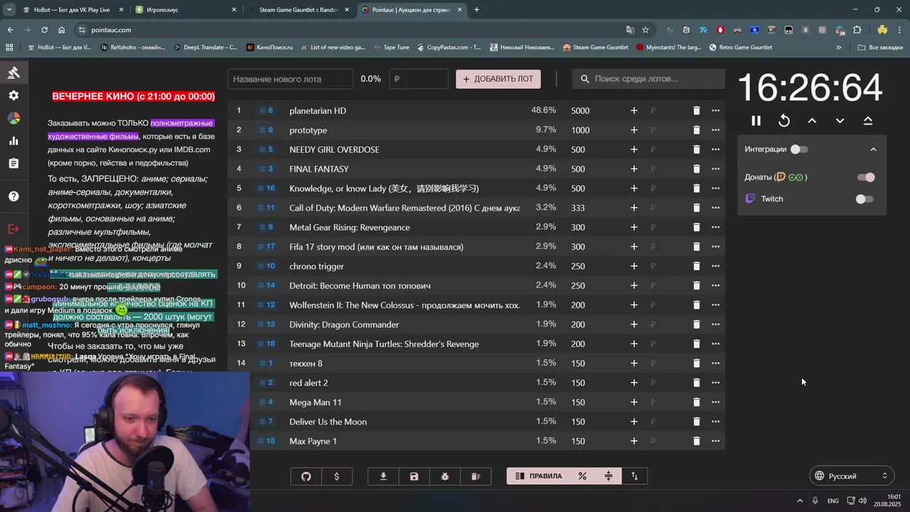Click the ДОБАВИТЬ ЛОТ button

coord(498,79)
